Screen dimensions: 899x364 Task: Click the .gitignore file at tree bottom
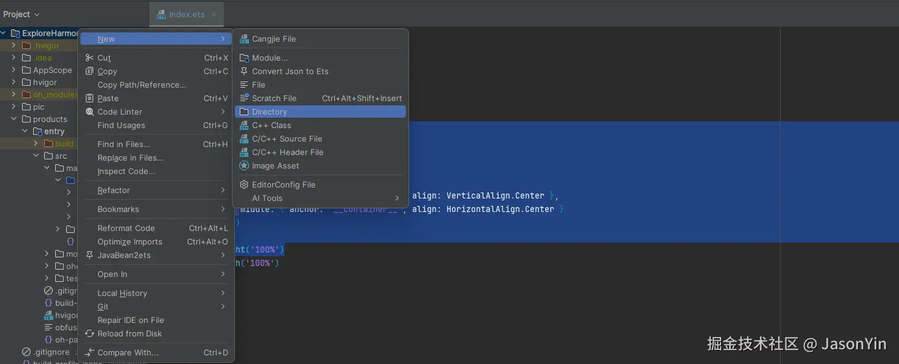click(x=52, y=352)
